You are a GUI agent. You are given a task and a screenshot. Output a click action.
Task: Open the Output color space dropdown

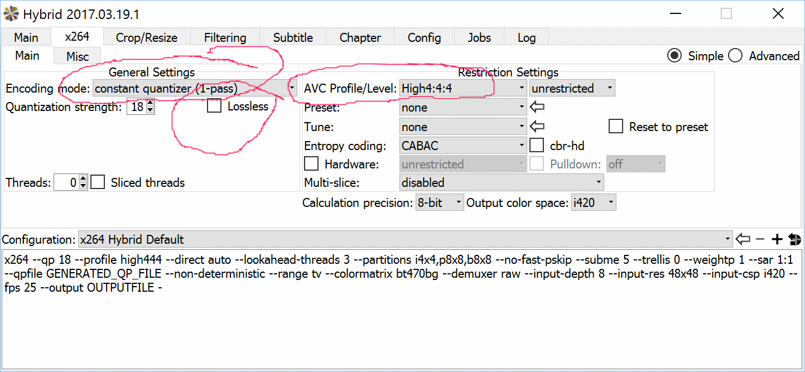pyautogui.click(x=594, y=203)
